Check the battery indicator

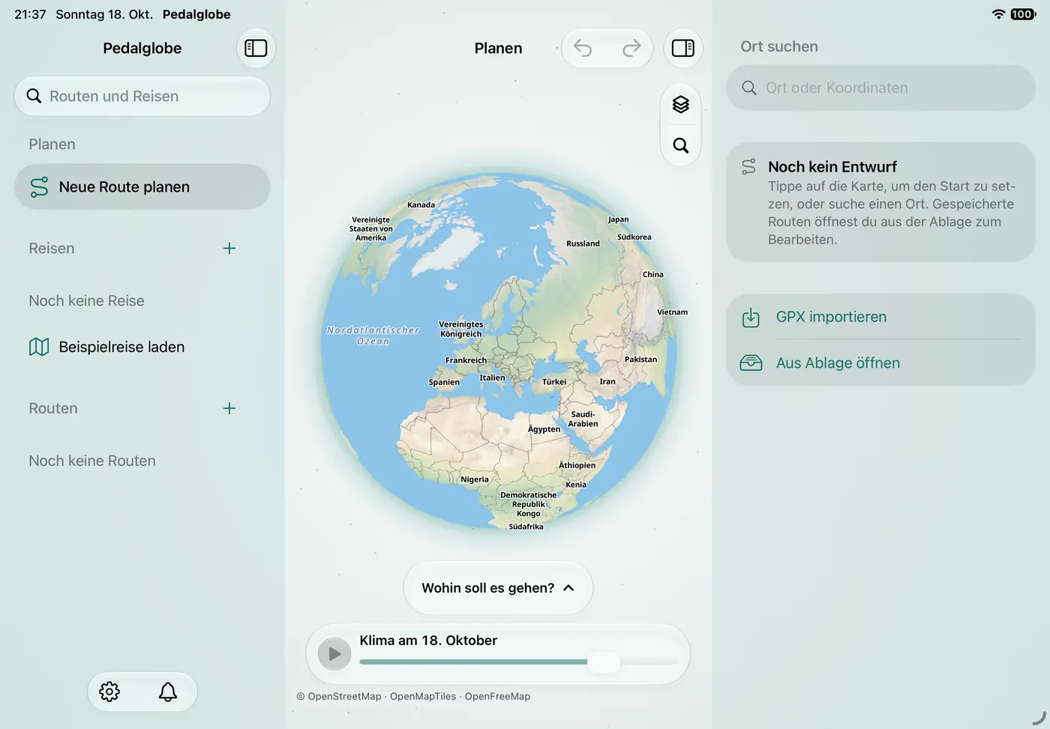(1022, 14)
